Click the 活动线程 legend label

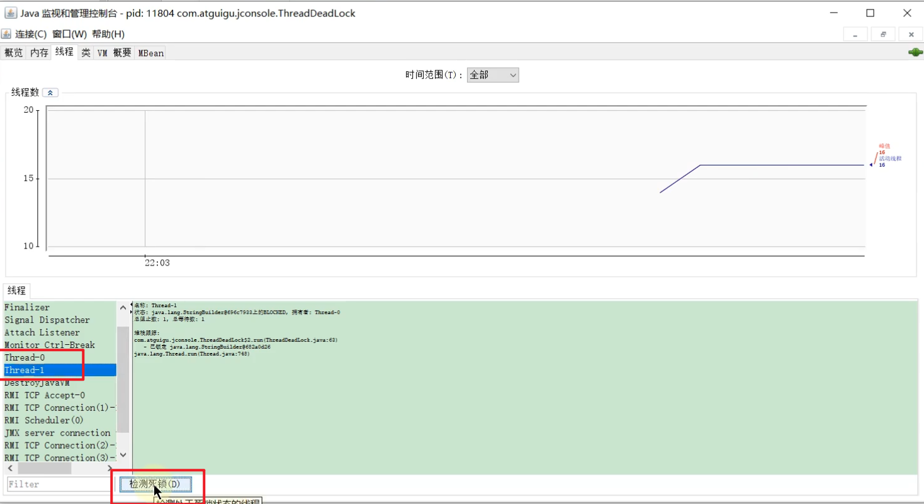890,159
